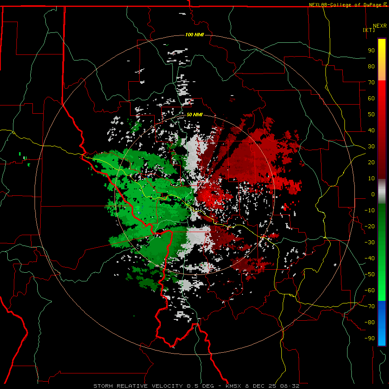This screenshot has width=389, height=389.
Task: Click the -50 value on the velocity scale
Action: (370, 274)
